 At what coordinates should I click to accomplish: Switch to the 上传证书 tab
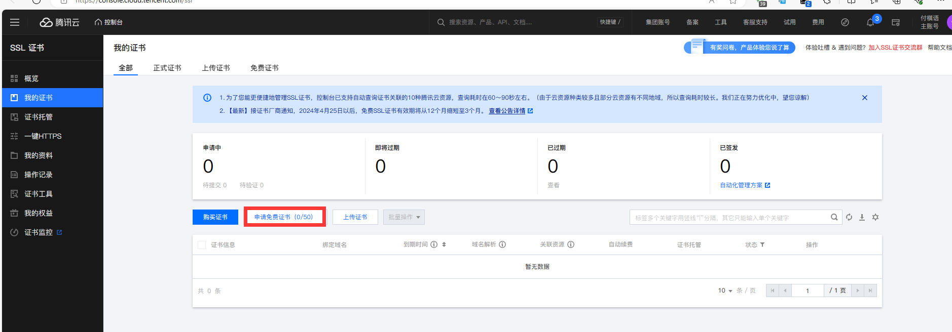point(216,68)
